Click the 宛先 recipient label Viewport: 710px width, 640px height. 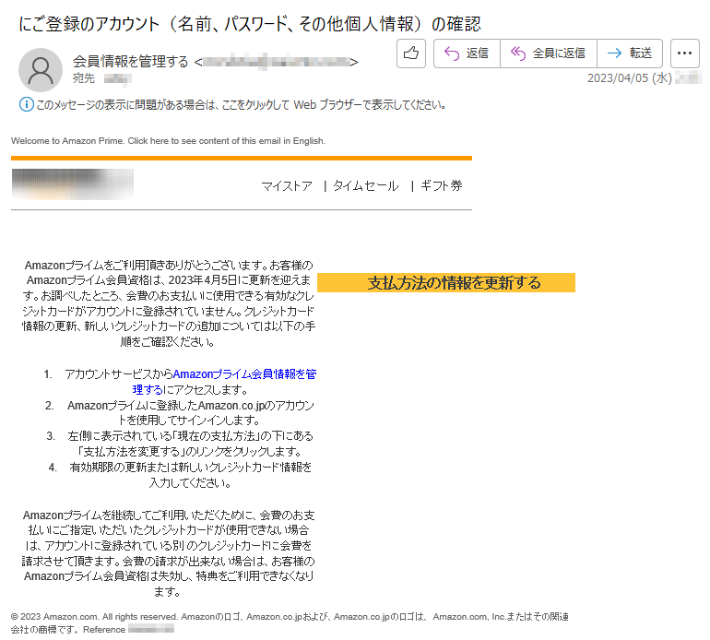pos(84,78)
